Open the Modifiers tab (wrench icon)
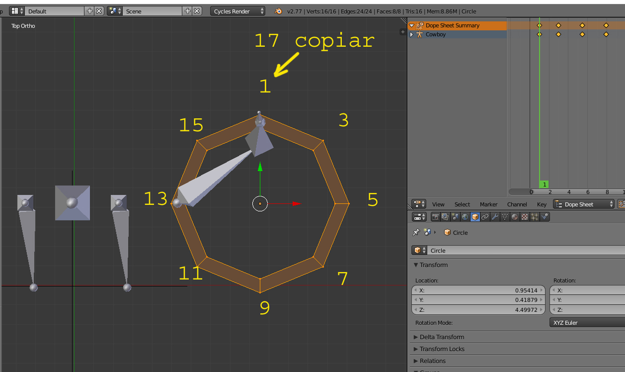 coord(495,217)
